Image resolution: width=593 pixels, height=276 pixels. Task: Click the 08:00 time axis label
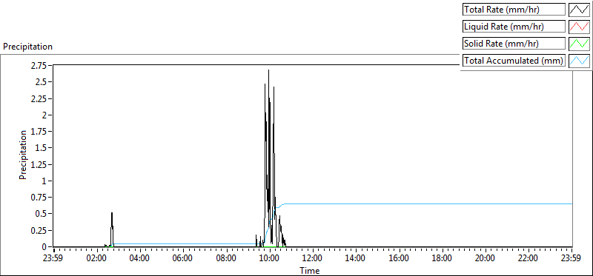[x=227, y=259]
